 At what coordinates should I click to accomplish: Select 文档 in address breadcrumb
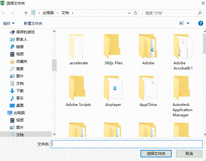(x=65, y=13)
